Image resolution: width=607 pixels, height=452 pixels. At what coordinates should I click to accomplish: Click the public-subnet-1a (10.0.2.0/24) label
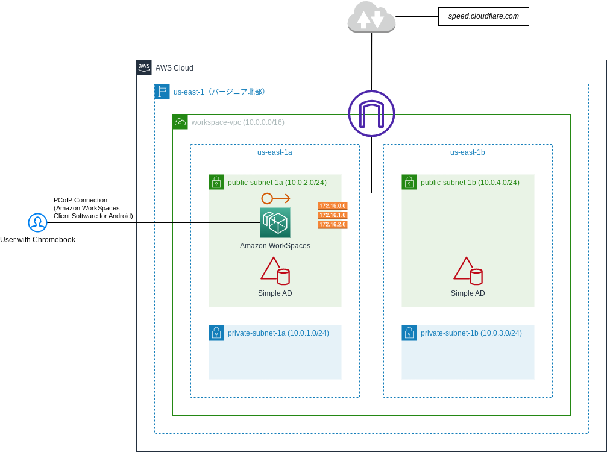pos(277,183)
